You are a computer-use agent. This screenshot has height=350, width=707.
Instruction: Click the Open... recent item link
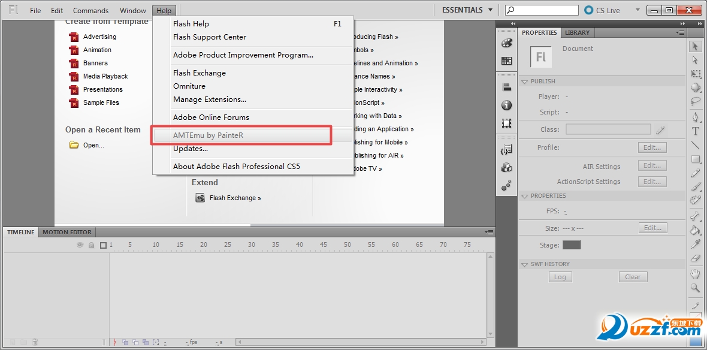94,145
